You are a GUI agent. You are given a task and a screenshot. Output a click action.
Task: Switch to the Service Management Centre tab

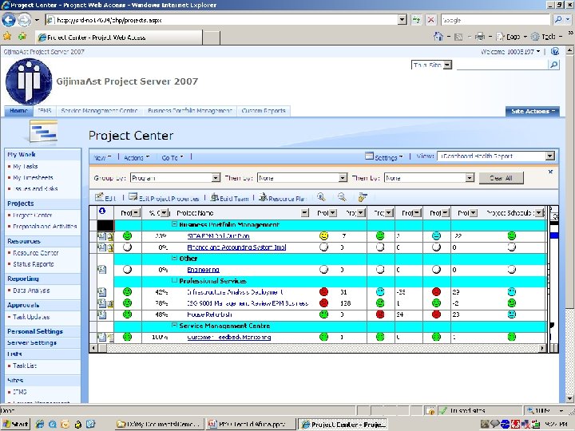(99, 110)
